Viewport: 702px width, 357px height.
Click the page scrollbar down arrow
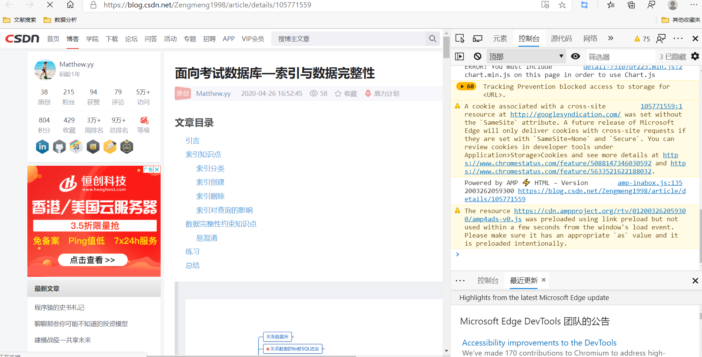[x=446, y=351]
